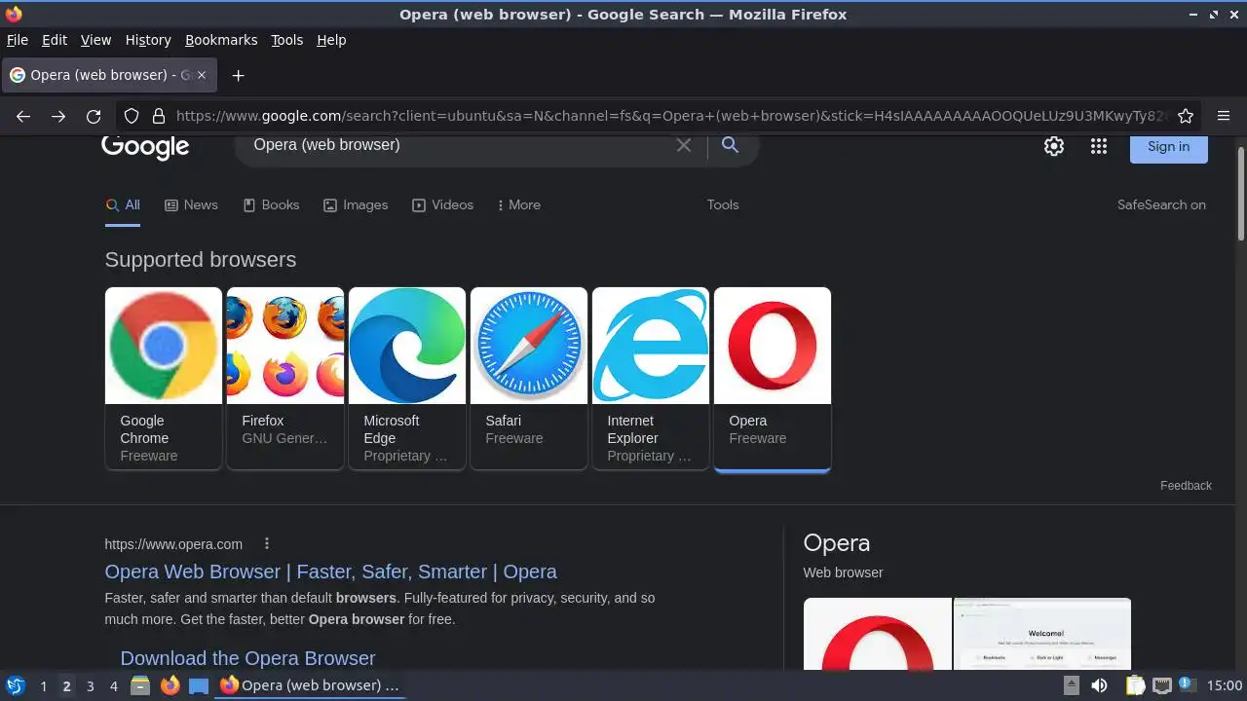Open Download the Opera Browser link
Image resolution: width=1247 pixels, height=701 pixels.
(x=247, y=658)
